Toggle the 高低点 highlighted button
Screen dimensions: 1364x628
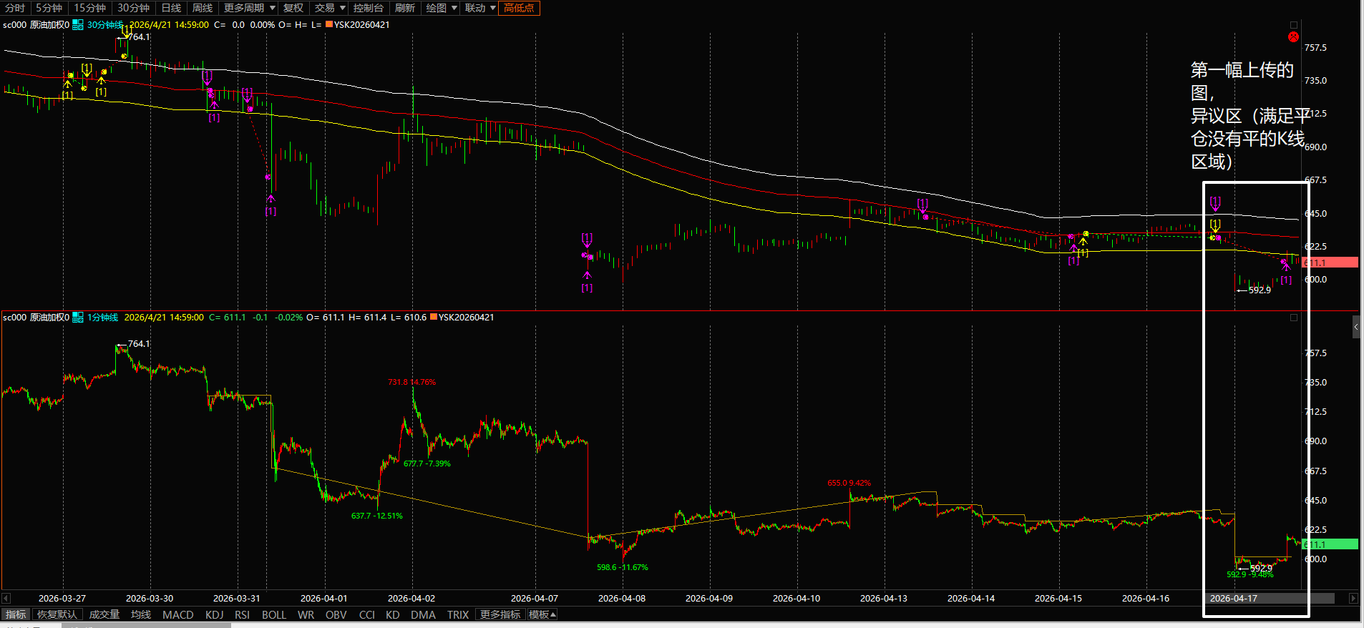519,8
